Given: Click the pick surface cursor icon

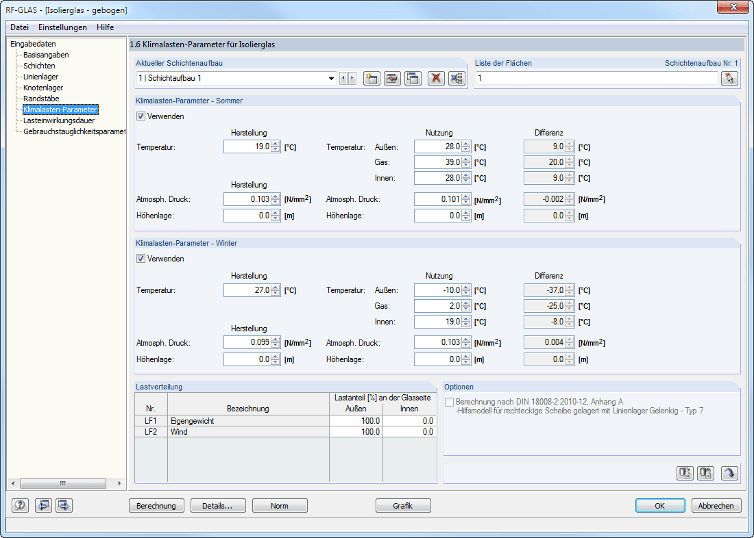Looking at the screenshot, I should click(x=730, y=78).
